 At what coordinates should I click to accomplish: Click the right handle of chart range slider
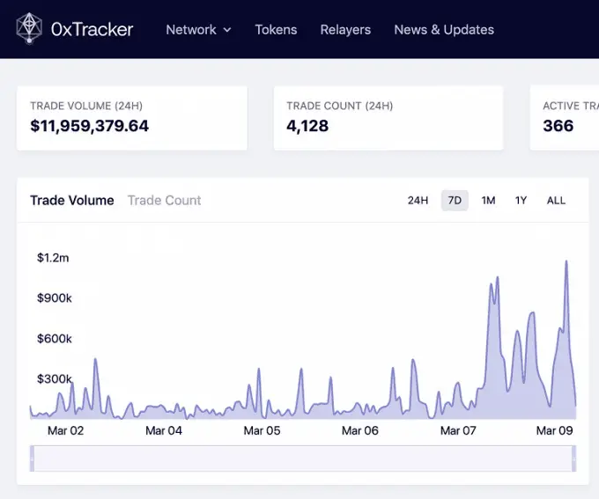coord(573,459)
